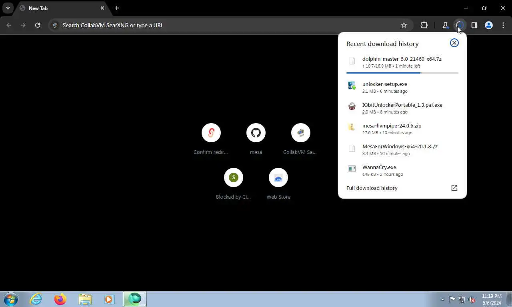Click the search engine icon in address bar
The width and height of the screenshot is (512, 307).
55,25
